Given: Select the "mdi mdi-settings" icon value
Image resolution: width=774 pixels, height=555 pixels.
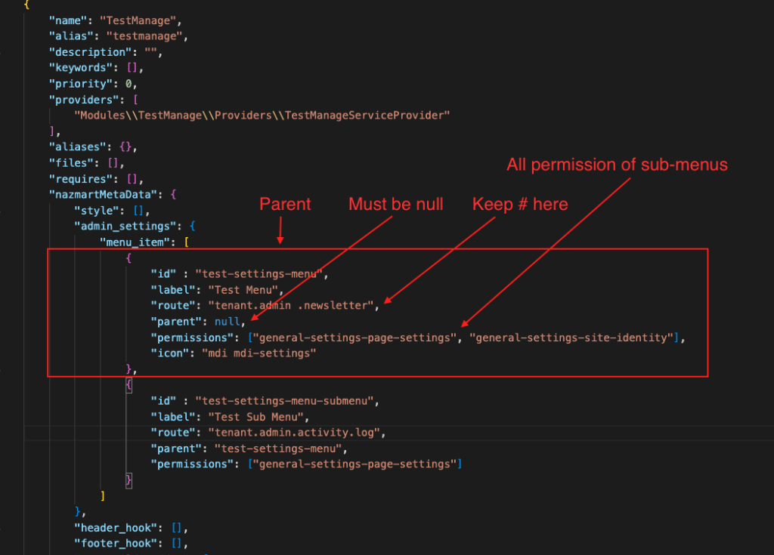Looking at the screenshot, I should click(x=259, y=353).
